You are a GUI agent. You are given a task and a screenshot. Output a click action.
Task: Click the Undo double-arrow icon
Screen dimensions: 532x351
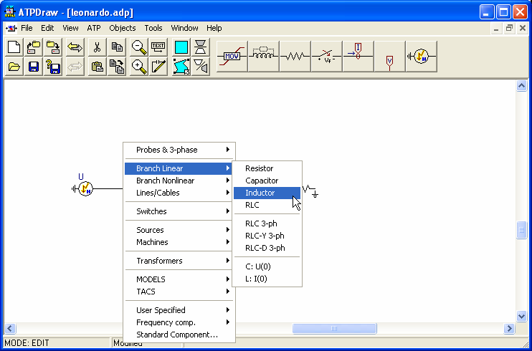point(75,47)
